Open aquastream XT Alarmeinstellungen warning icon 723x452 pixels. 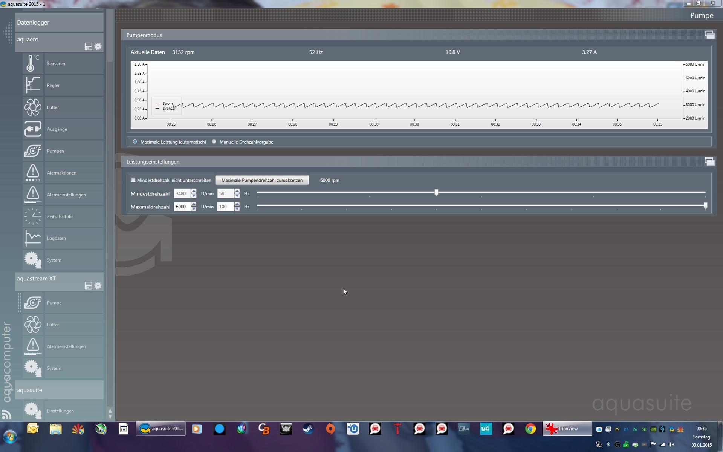33,346
